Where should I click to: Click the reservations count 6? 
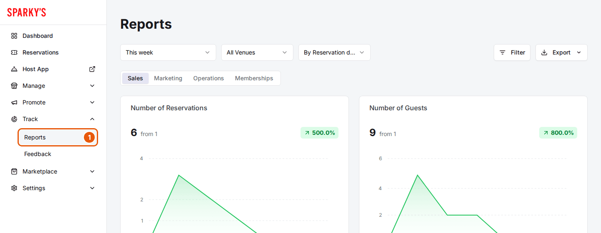134,133
